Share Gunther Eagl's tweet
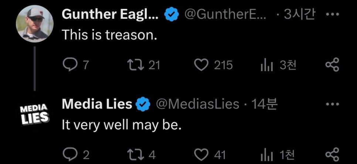Screen dimensions: 357x164 (x=331, y=65)
